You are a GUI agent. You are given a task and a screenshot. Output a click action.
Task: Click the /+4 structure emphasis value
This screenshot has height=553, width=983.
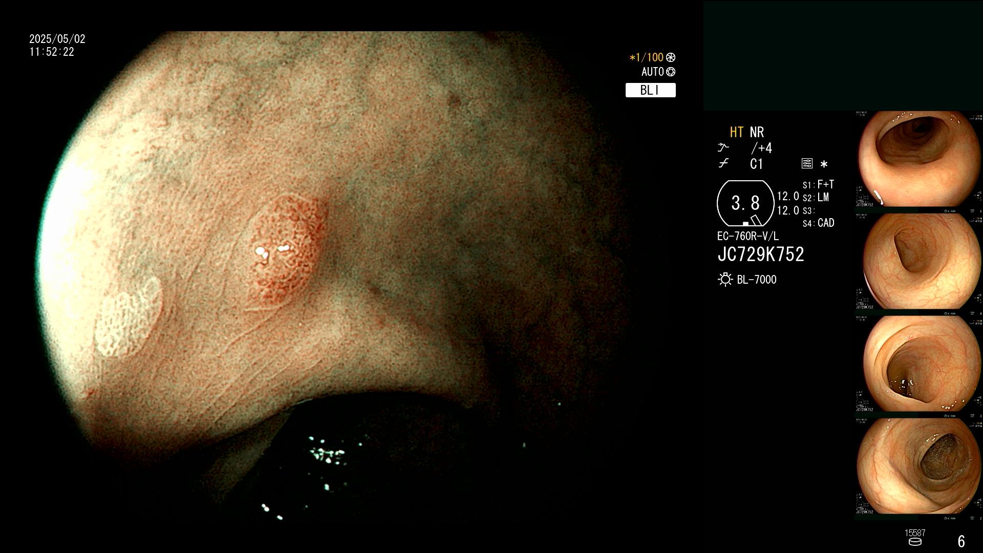[x=761, y=148]
